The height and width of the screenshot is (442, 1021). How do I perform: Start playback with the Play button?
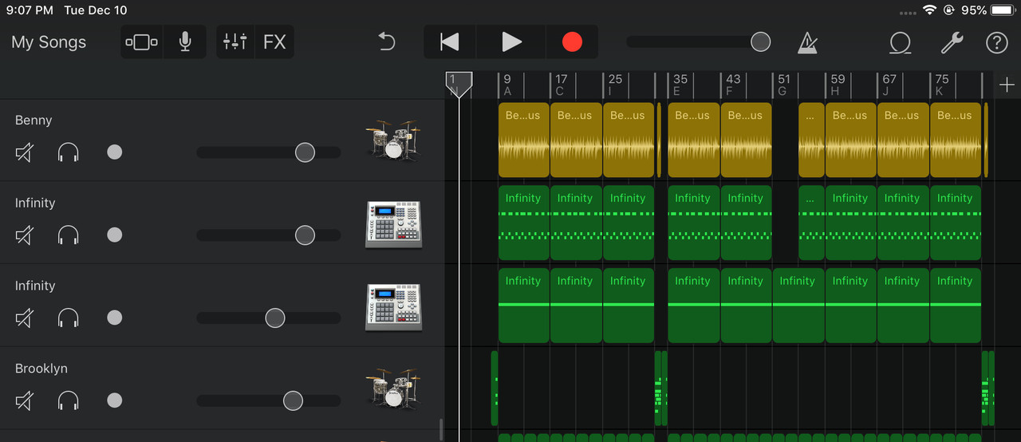pos(511,42)
